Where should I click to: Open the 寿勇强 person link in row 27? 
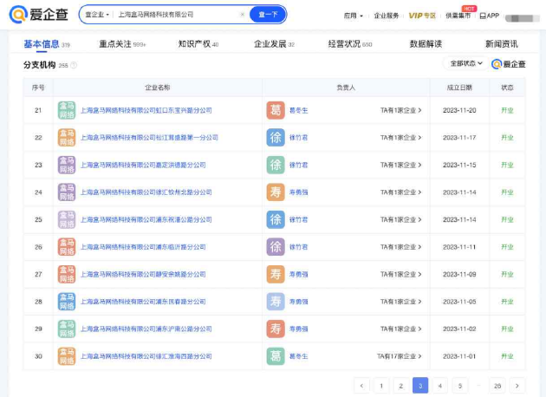[298, 275]
